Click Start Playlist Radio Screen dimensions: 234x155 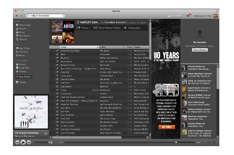pyautogui.click(x=107, y=28)
